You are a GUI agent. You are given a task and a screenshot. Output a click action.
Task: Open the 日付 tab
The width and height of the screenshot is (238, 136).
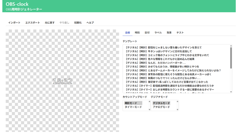(x=147, y=33)
